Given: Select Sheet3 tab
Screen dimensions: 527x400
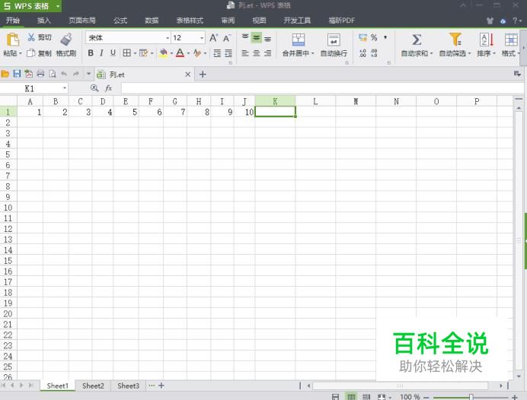Looking at the screenshot, I should [129, 386].
